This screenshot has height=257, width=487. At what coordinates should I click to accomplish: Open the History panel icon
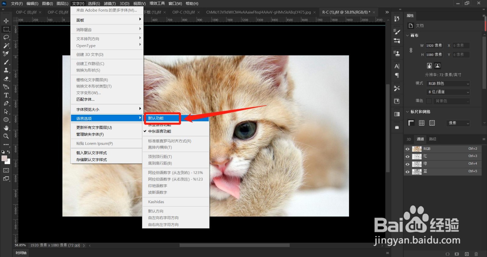click(x=397, y=19)
